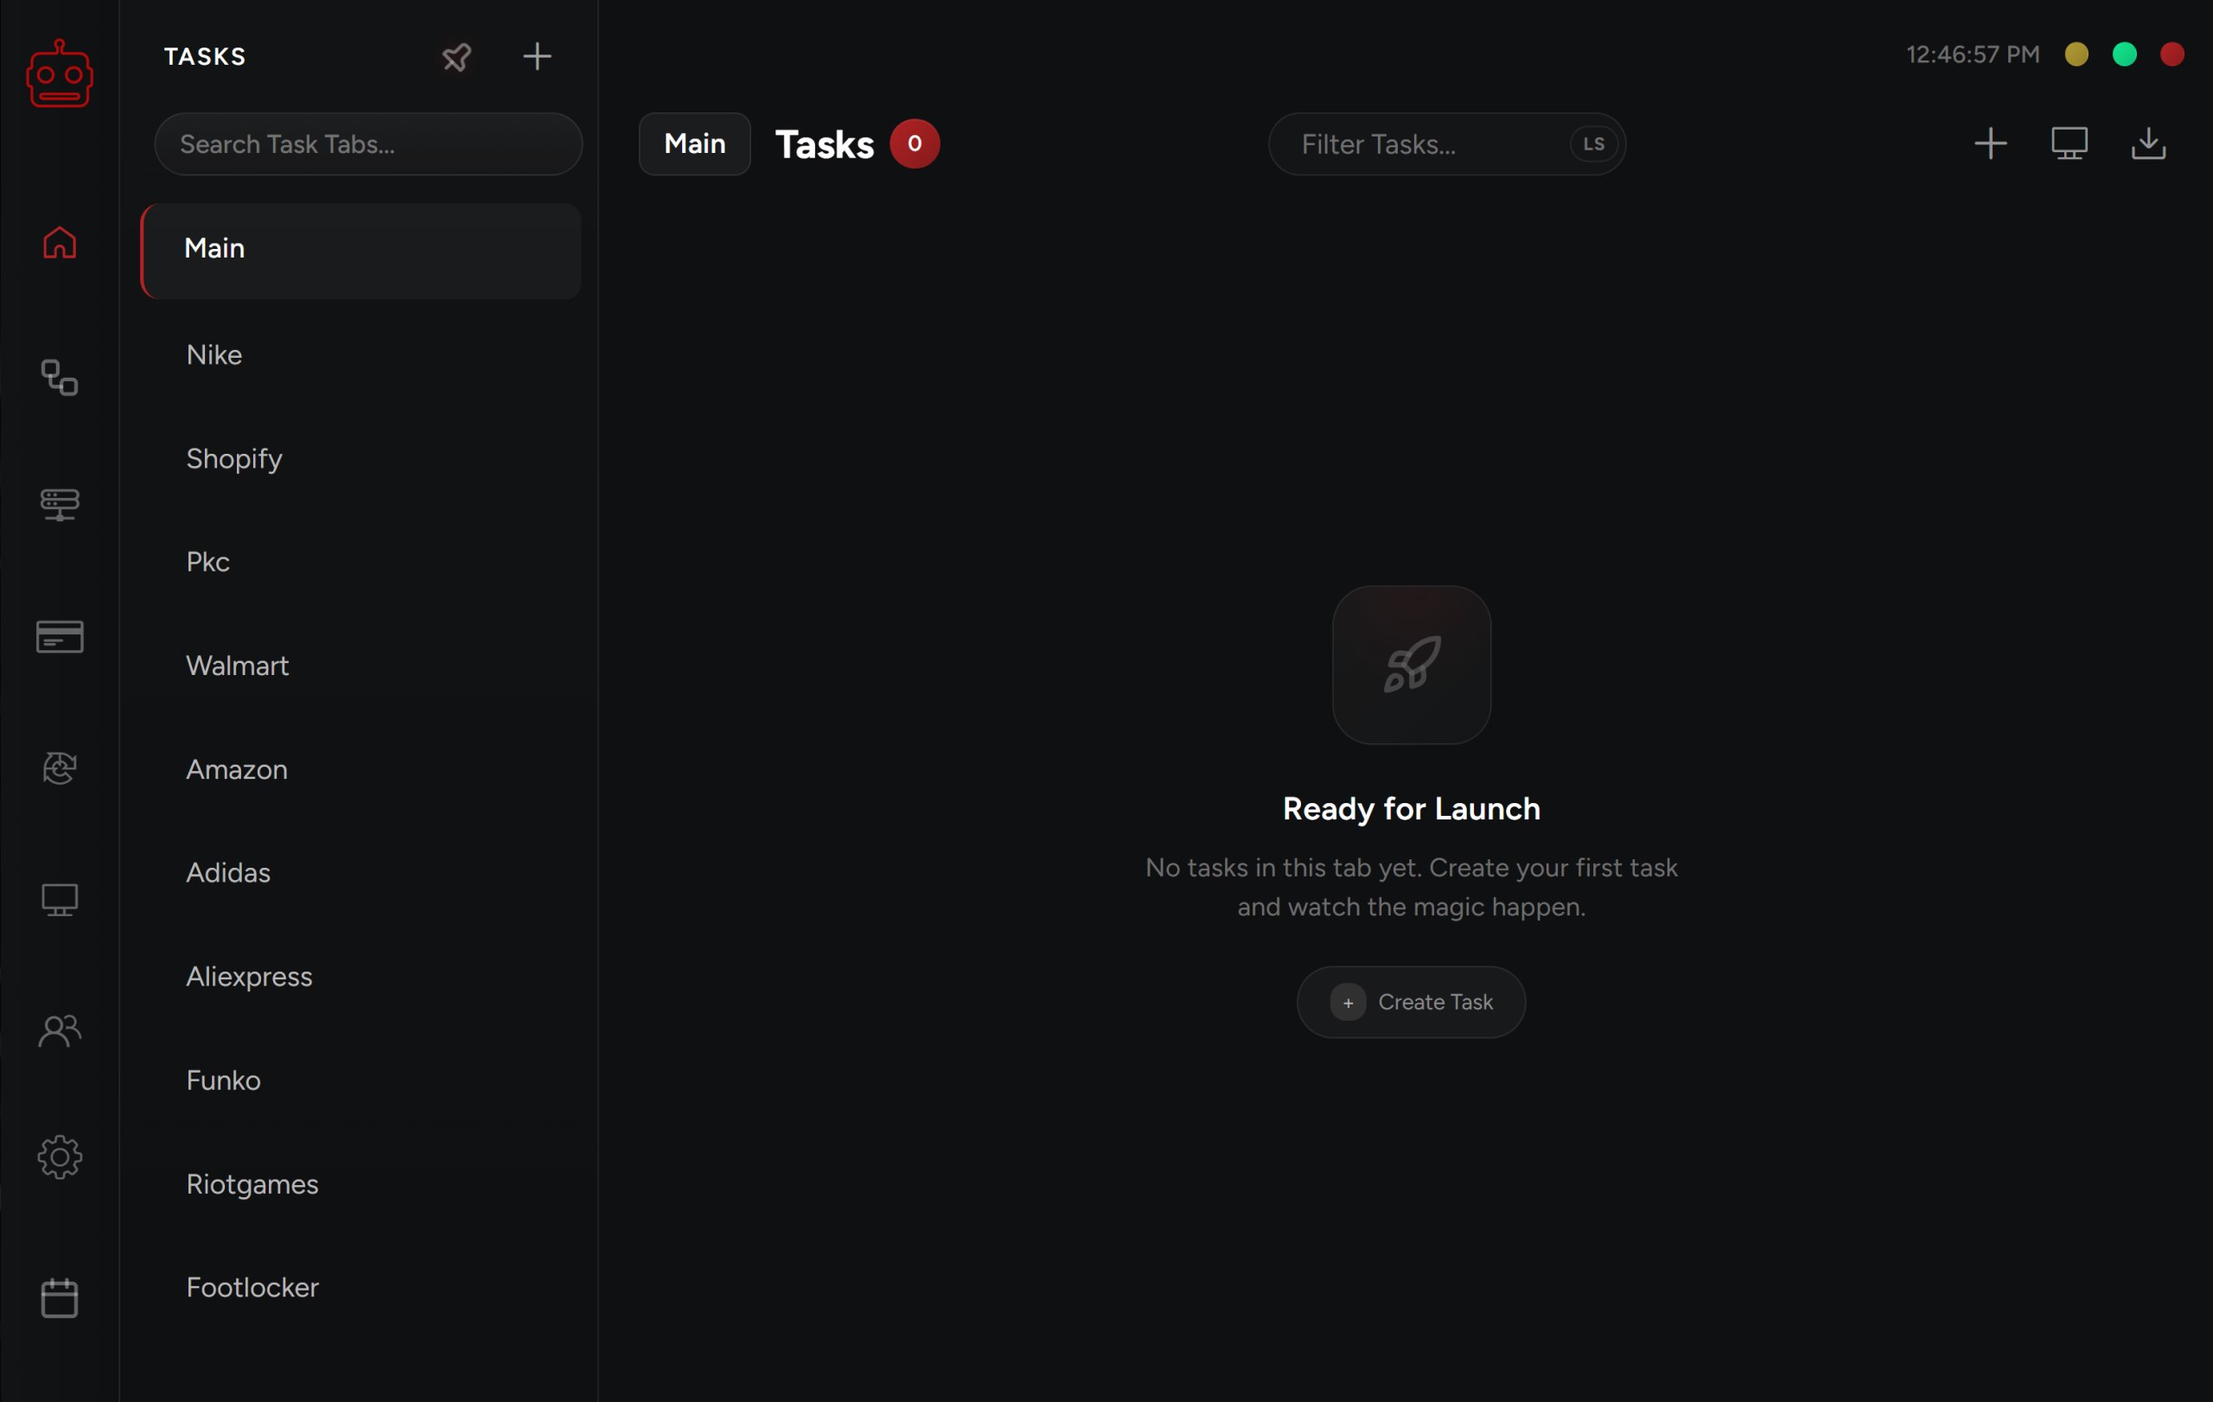Click the Main label button next to Tasks
This screenshot has height=1402, width=2213.
pyautogui.click(x=694, y=144)
